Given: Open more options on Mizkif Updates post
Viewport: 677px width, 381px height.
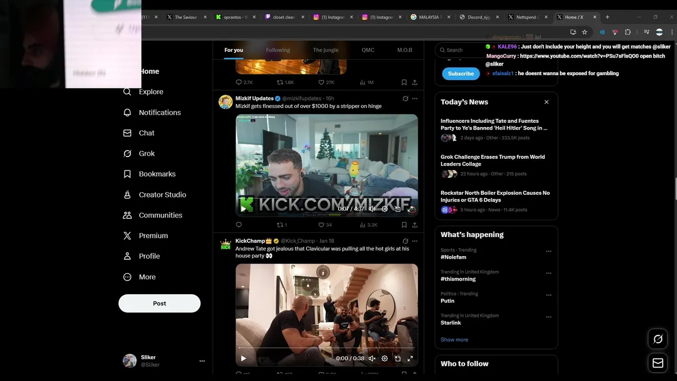Looking at the screenshot, I should click(415, 98).
